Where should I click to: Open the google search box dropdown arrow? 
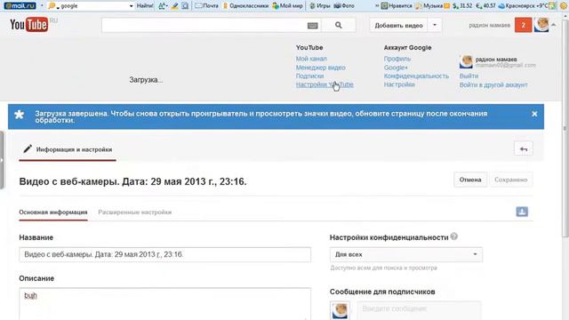[131, 6]
